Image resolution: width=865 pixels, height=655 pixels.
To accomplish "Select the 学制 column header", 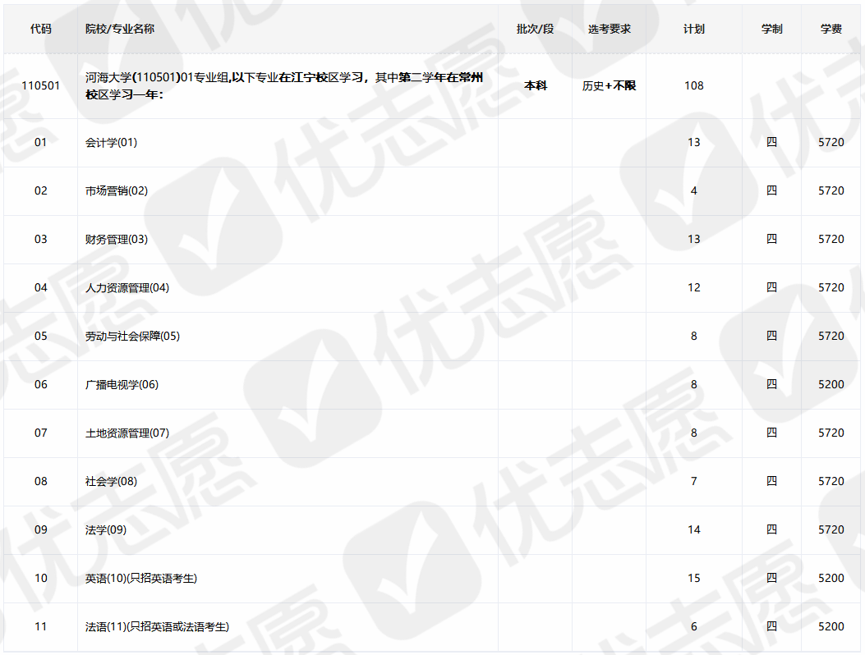I will [771, 29].
